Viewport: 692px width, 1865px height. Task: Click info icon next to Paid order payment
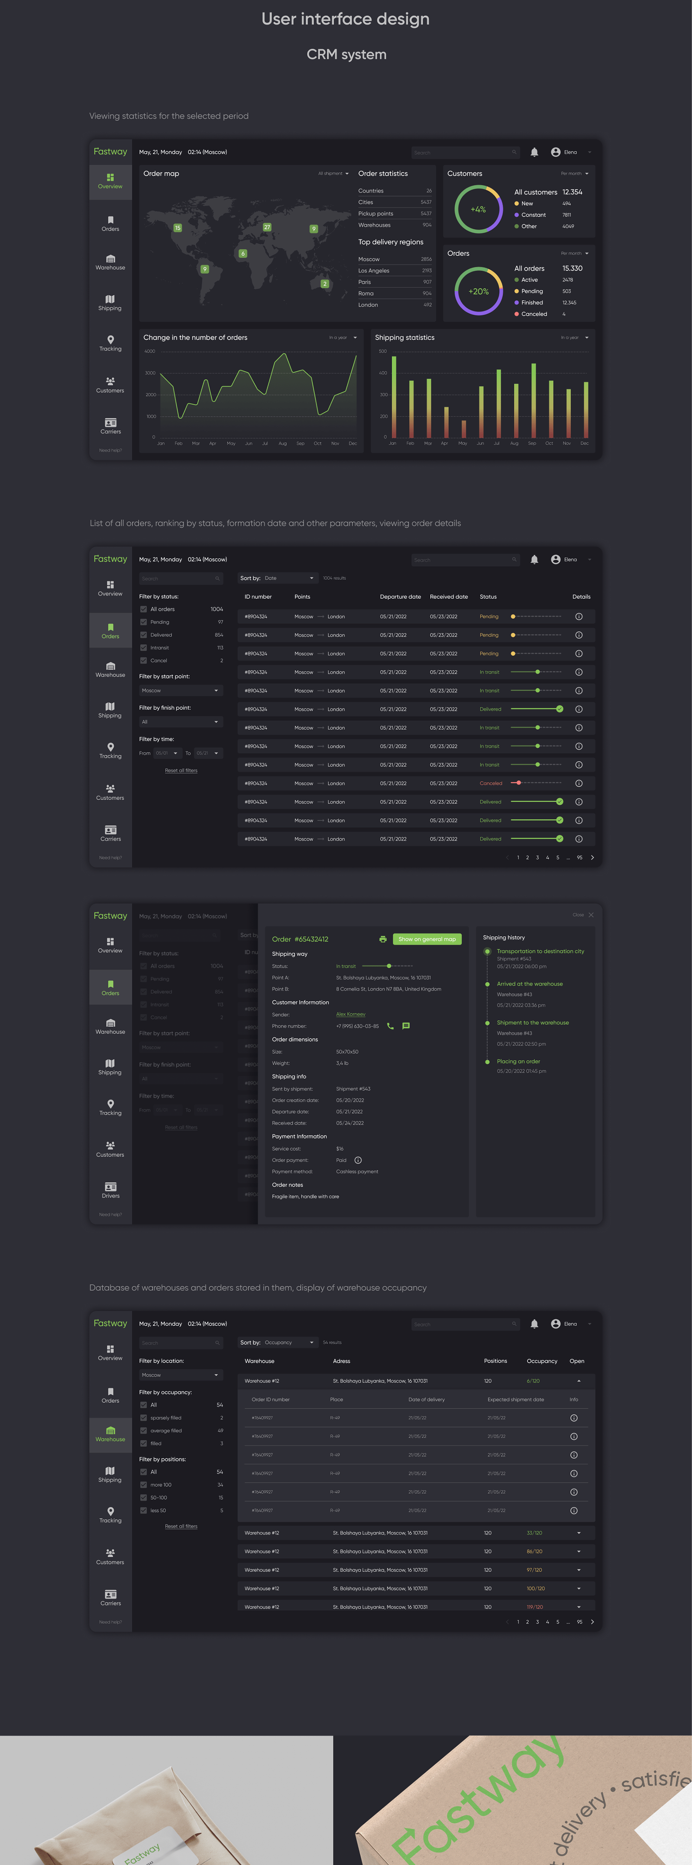coord(358,1160)
